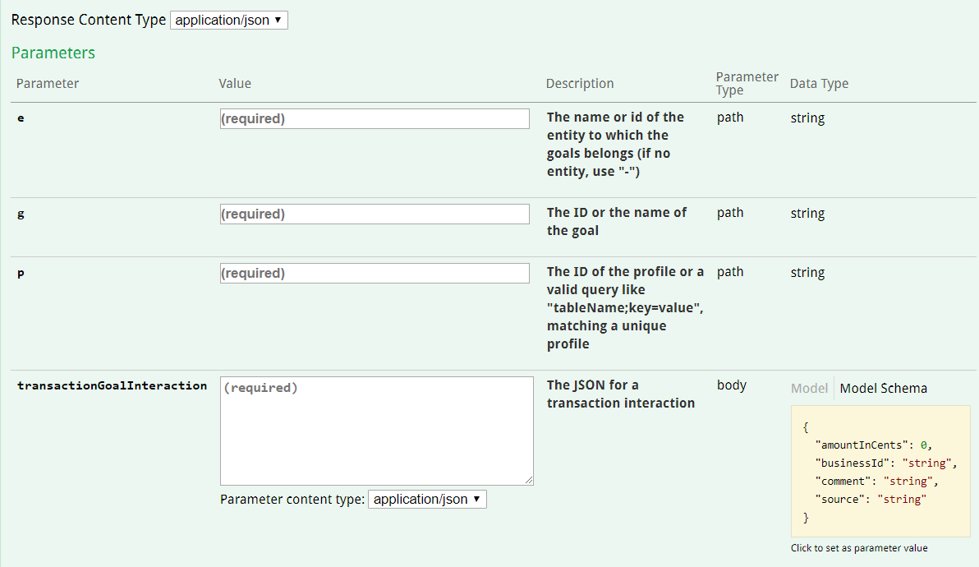Click the Description column header
The image size is (979, 567).
pos(580,84)
